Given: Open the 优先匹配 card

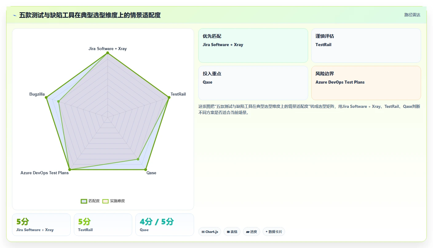Looking at the screenshot, I should coord(253,45).
